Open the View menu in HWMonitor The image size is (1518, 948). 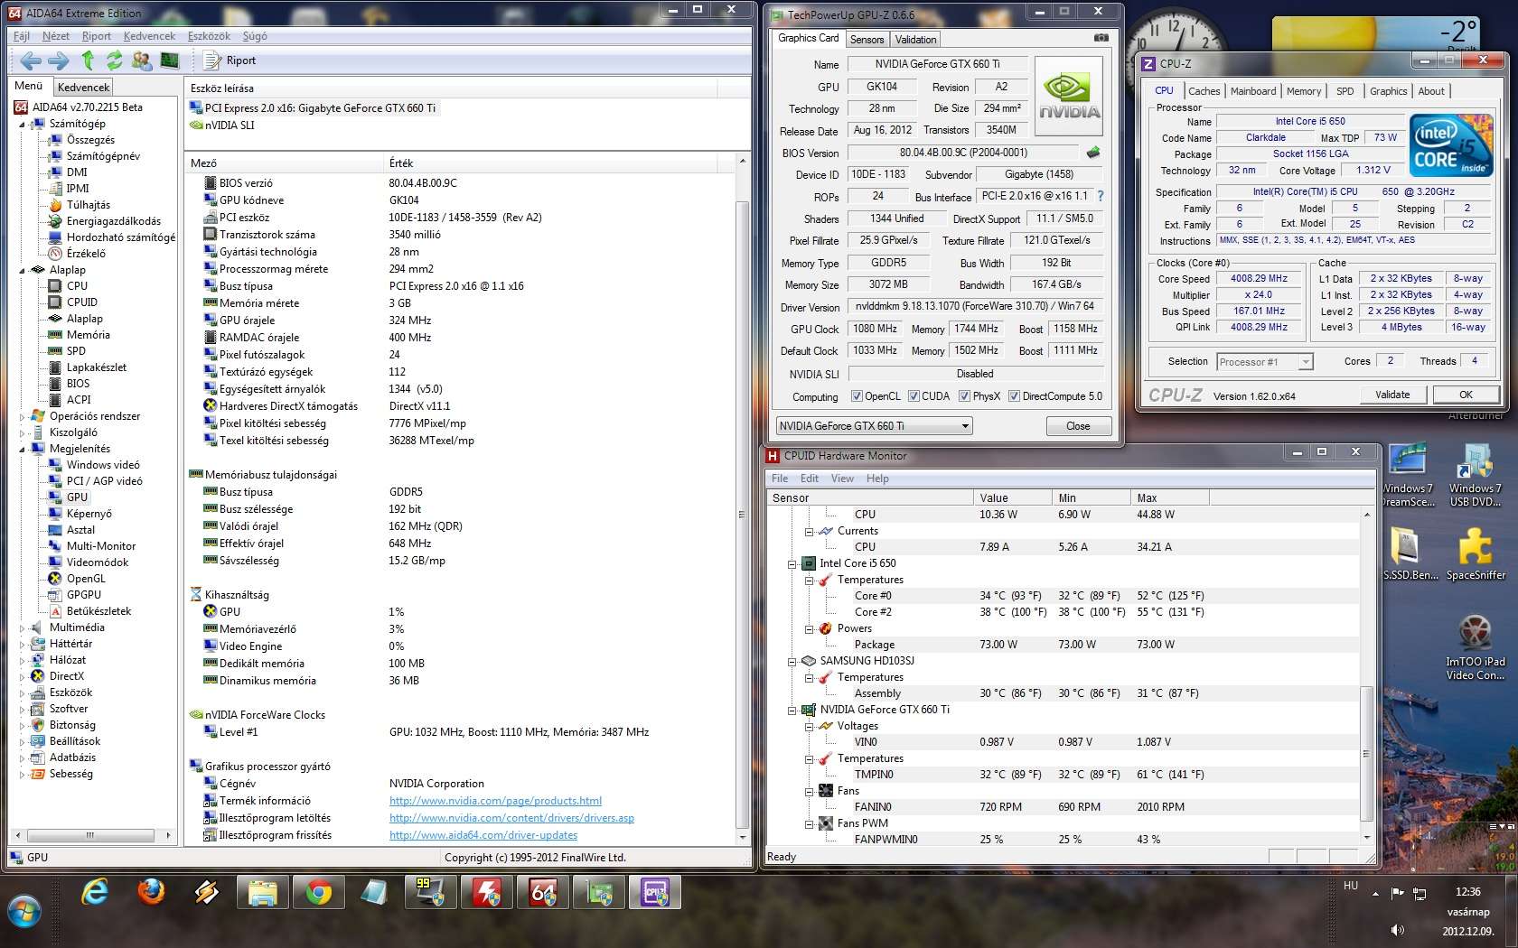coord(842,479)
